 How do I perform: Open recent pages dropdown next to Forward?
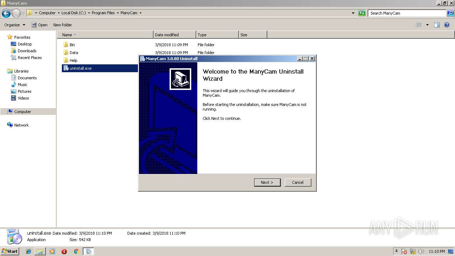point(23,14)
